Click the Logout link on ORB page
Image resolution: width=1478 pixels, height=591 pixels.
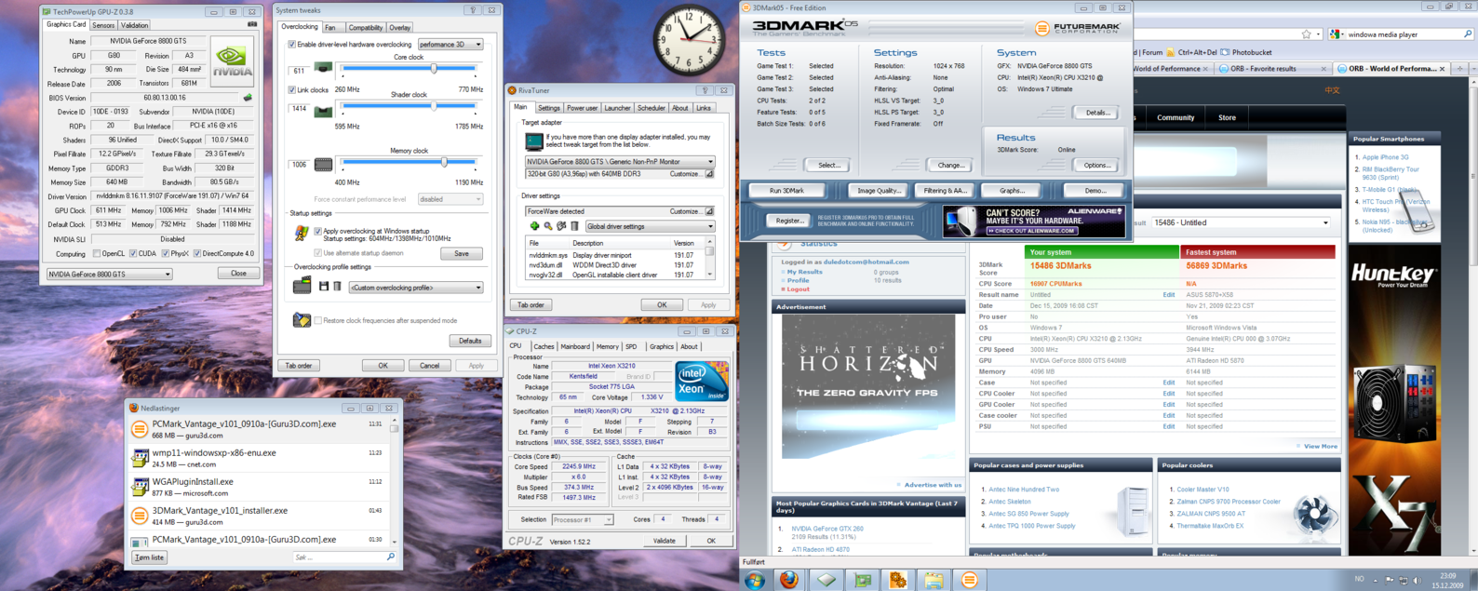click(798, 289)
